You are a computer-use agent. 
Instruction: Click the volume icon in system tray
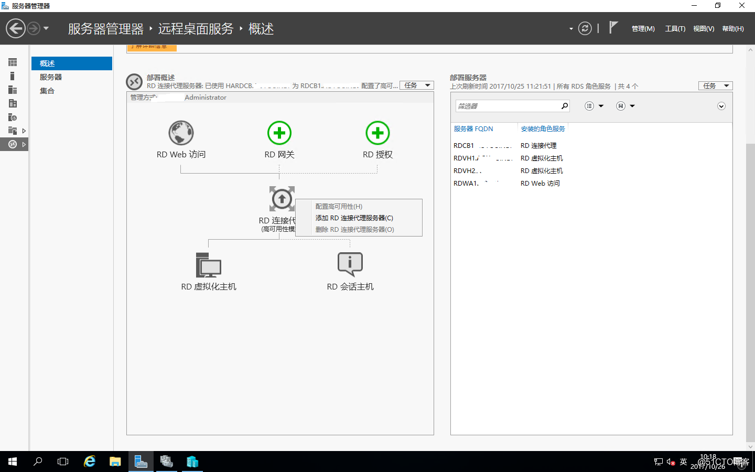[x=671, y=462]
